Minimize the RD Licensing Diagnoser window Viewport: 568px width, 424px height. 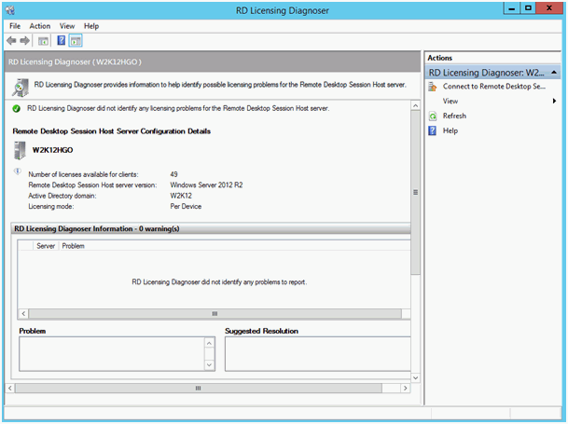(512, 8)
